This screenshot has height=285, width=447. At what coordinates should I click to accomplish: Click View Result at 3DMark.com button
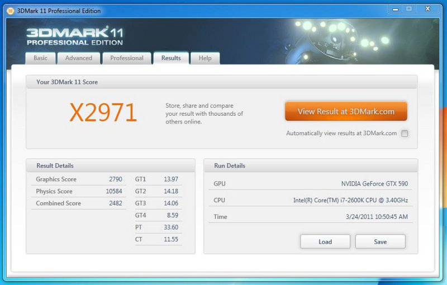tap(346, 111)
